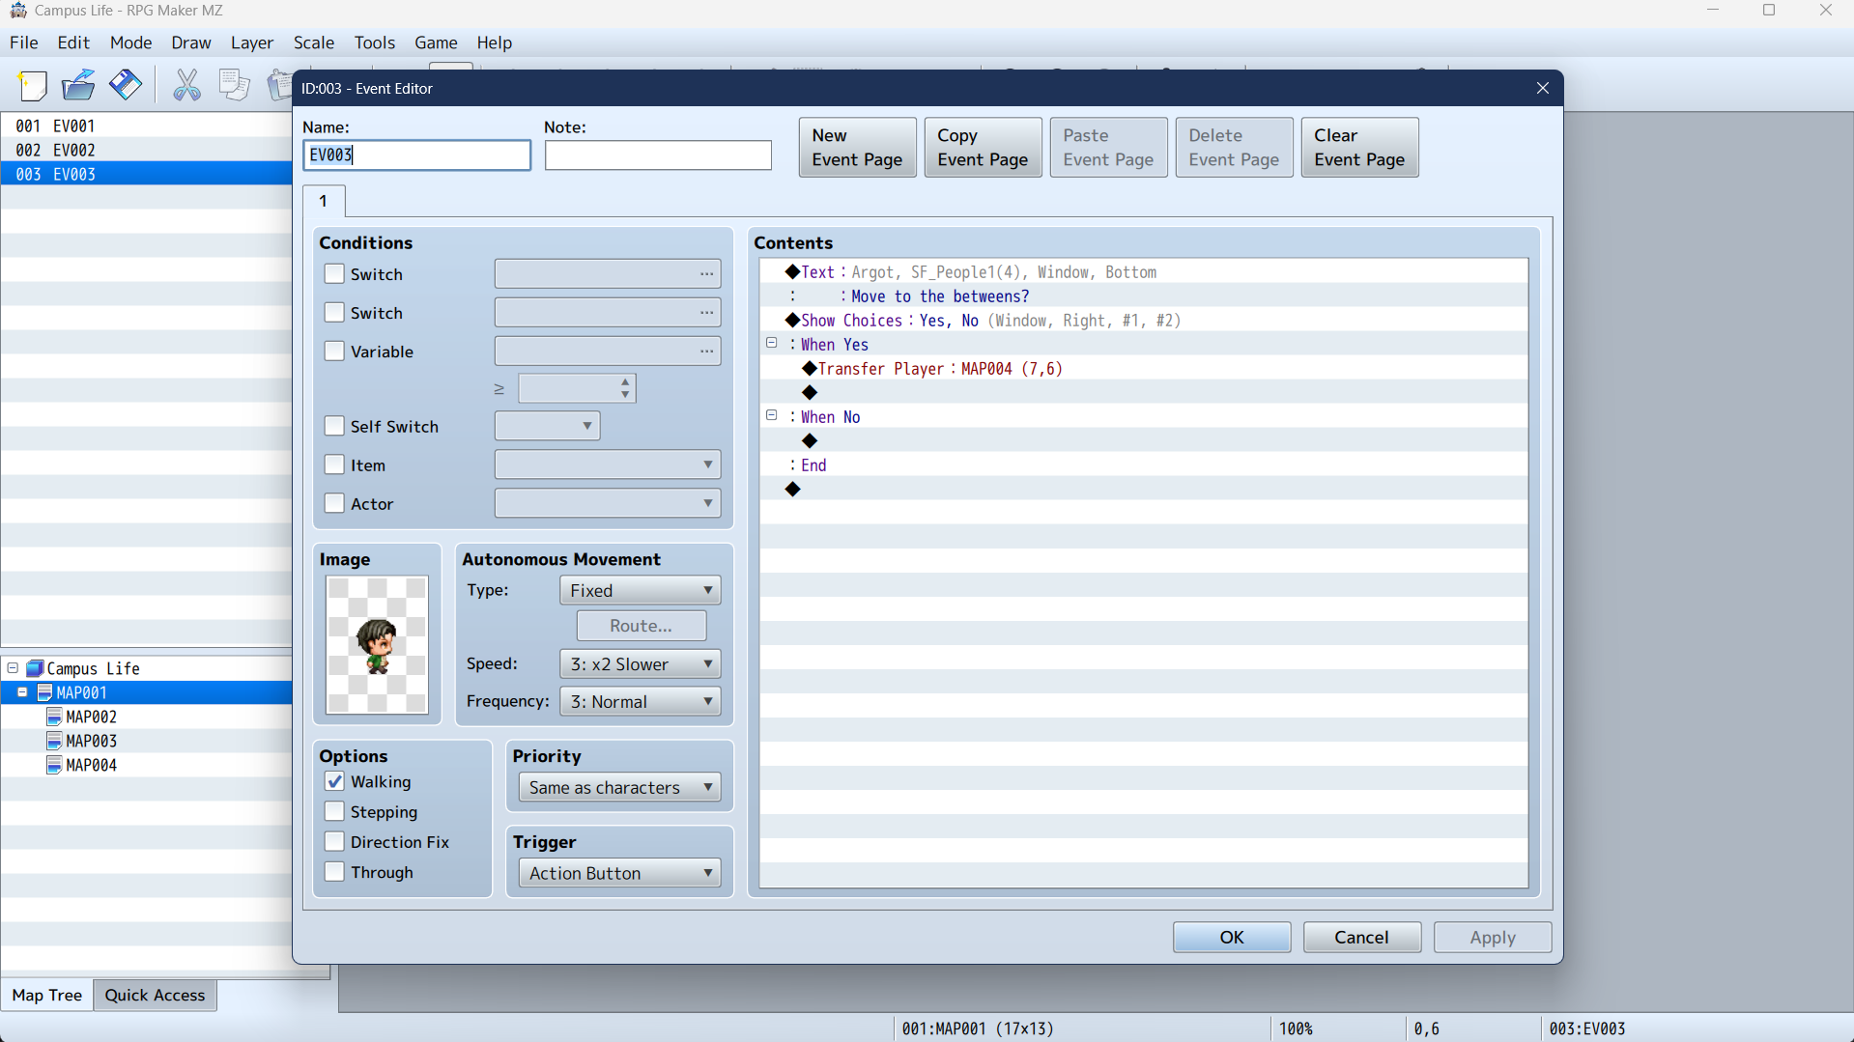Check the Stepping option

tap(334, 811)
